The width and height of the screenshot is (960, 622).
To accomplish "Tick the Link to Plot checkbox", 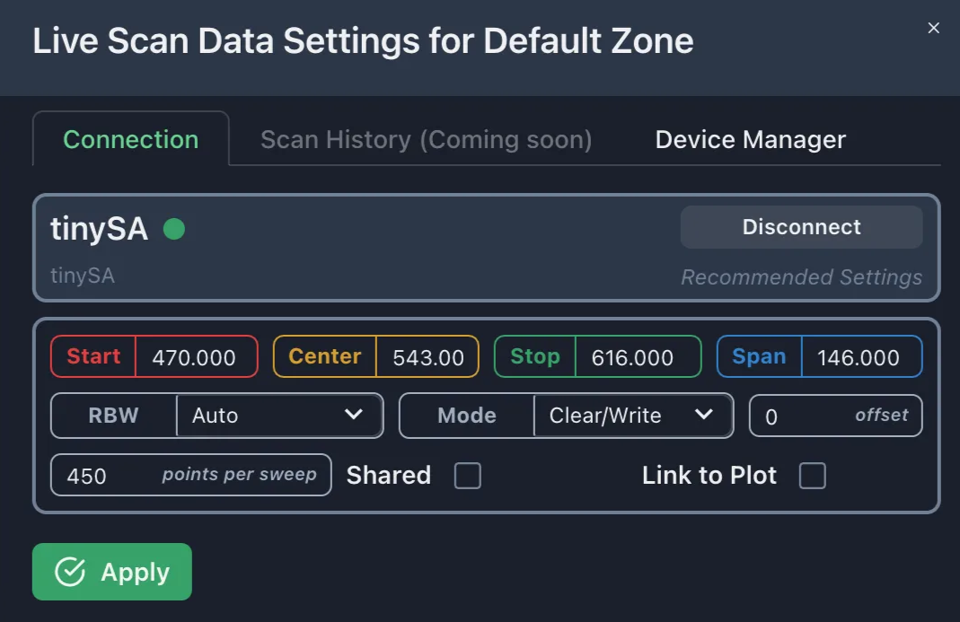I will click(812, 476).
